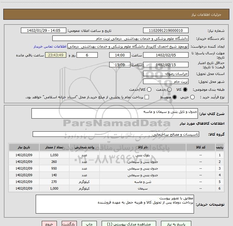Click the response deadline date 1402/02/05
Viewport: 233px width, 226px height.
pos(166,55)
